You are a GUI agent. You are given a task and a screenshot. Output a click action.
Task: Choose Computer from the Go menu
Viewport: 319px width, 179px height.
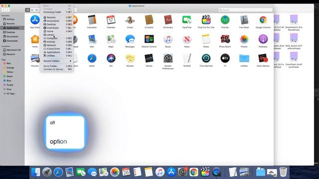[x=57, y=38]
